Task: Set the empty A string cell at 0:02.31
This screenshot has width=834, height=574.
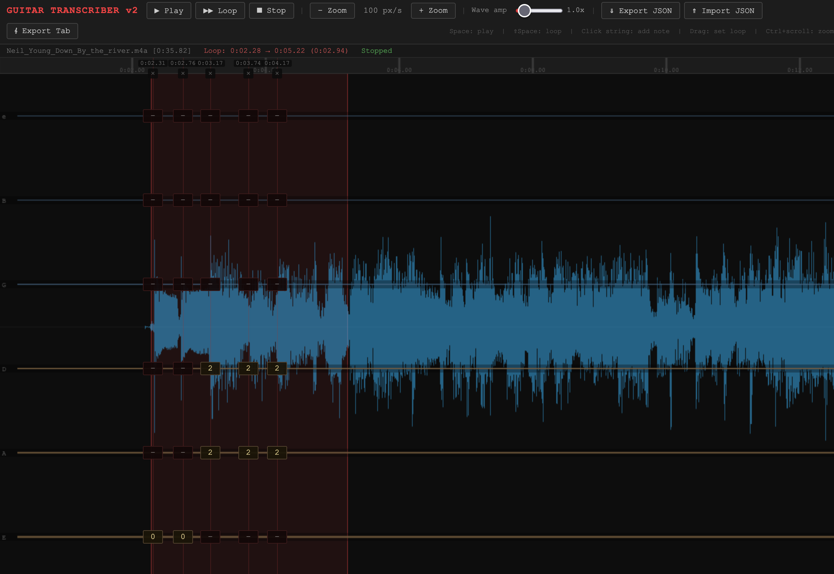Action: coord(153,452)
